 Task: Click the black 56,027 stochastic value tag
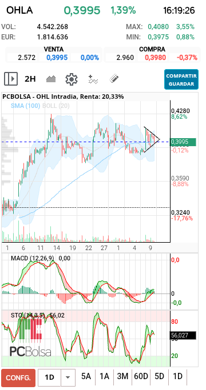tap(183, 336)
